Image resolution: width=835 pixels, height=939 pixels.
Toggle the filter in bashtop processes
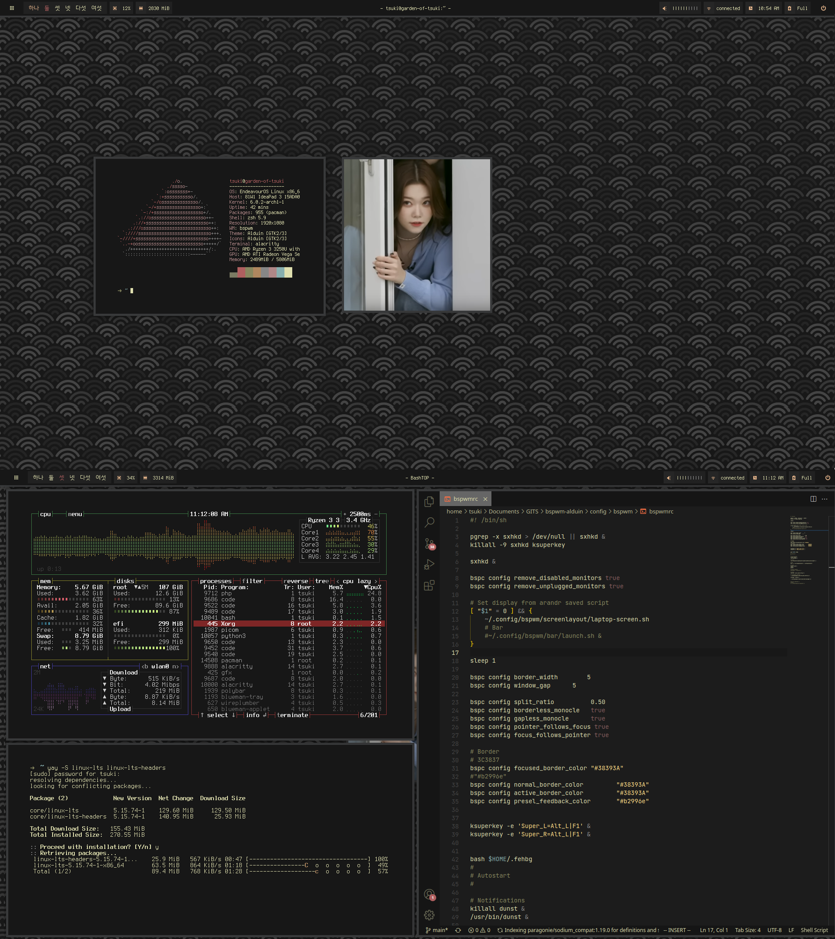click(x=253, y=580)
